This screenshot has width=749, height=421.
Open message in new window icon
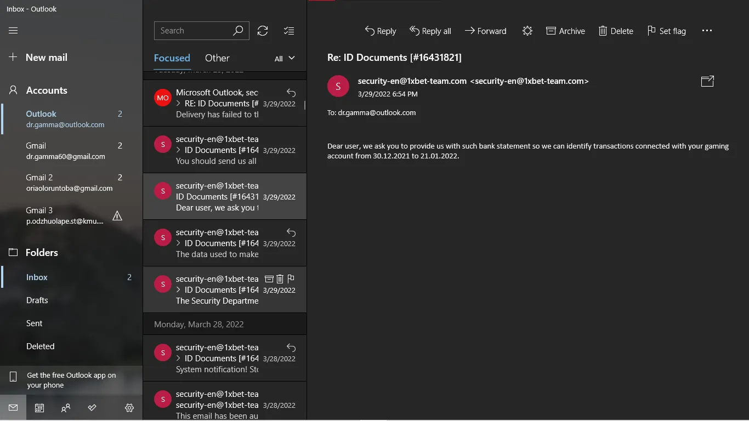click(x=707, y=81)
